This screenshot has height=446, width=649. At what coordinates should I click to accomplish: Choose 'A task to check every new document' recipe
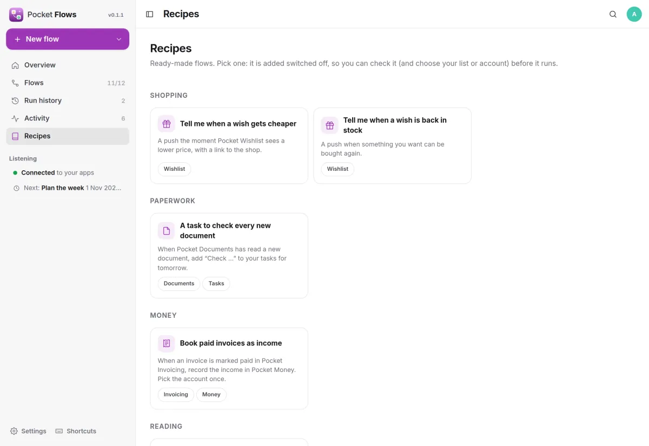click(x=229, y=256)
